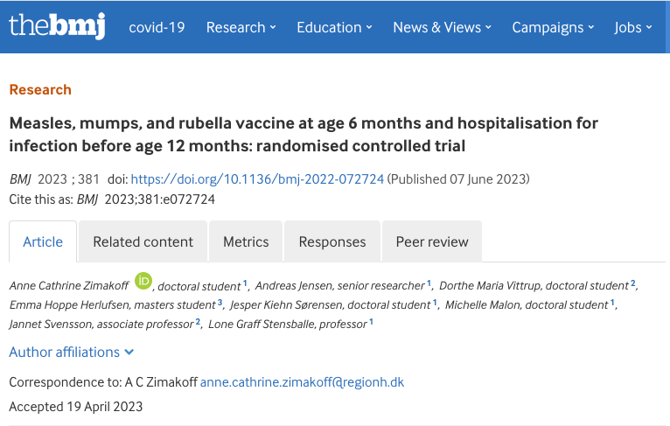Open the covid-19 menu item
This screenshot has width=670, height=426.
[x=157, y=27]
